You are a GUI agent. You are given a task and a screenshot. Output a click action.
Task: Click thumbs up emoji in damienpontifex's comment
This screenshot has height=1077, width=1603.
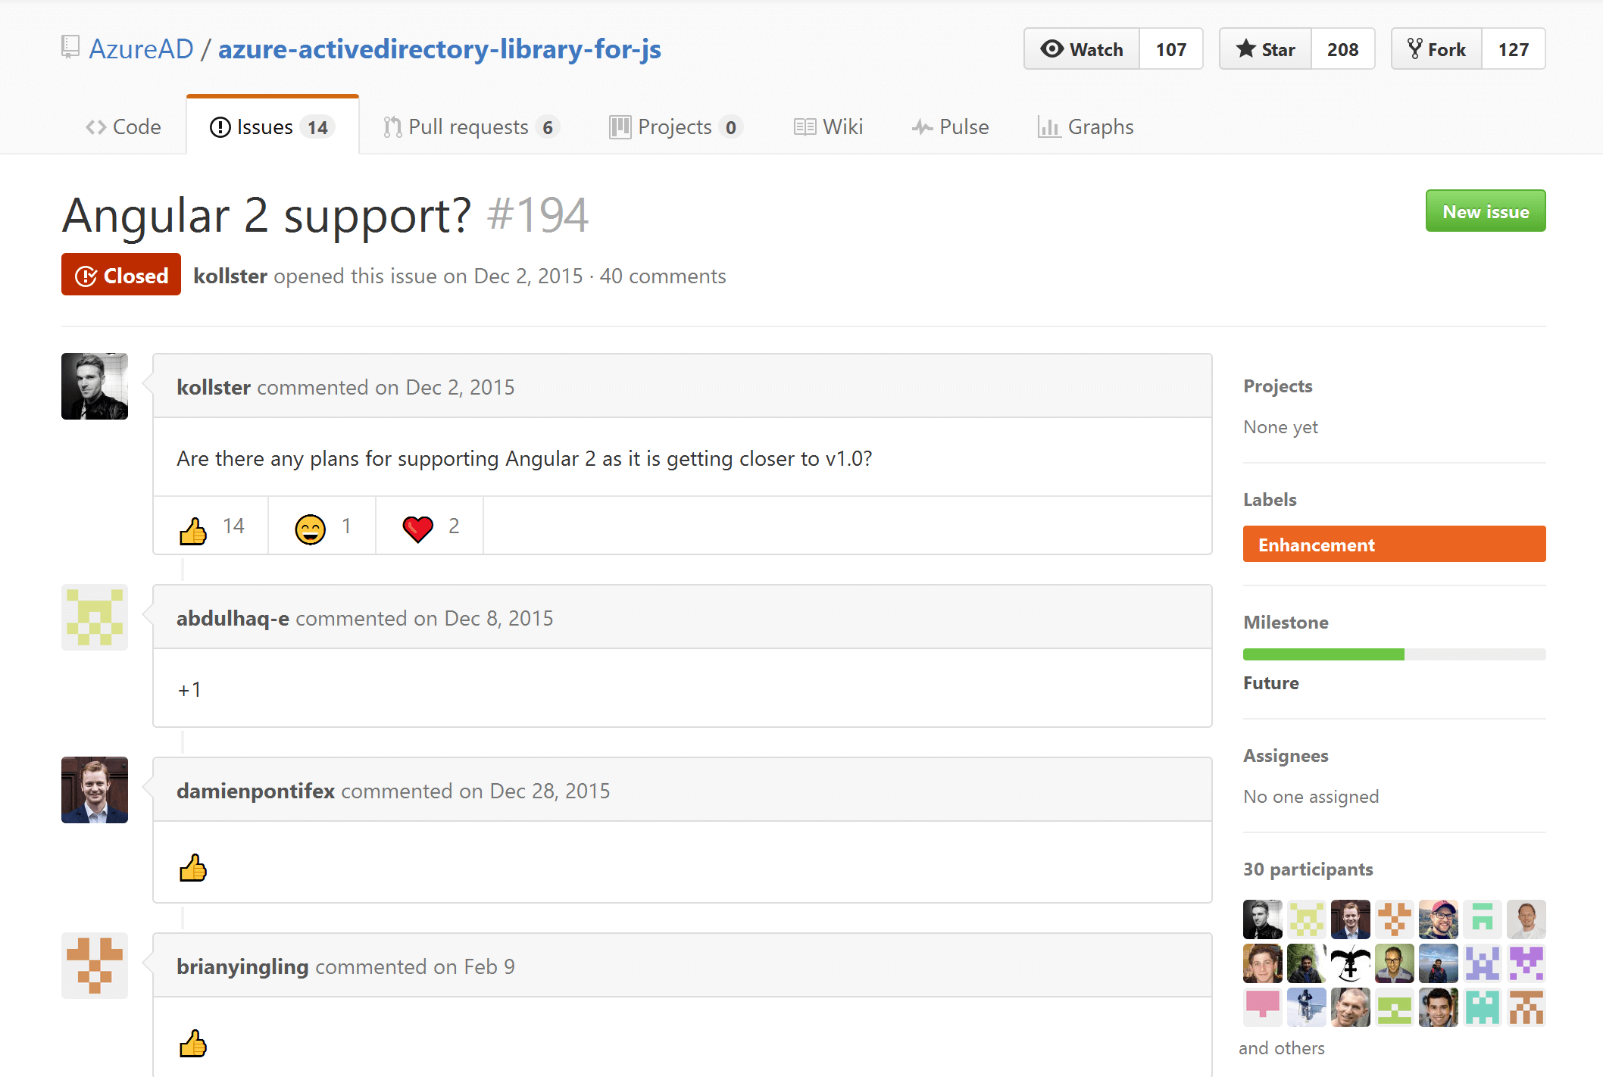point(193,868)
